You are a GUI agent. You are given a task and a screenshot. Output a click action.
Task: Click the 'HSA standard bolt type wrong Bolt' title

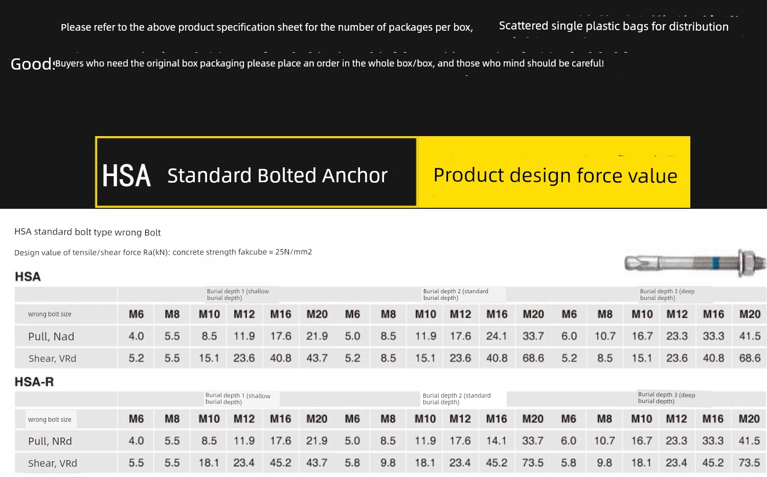(87, 232)
